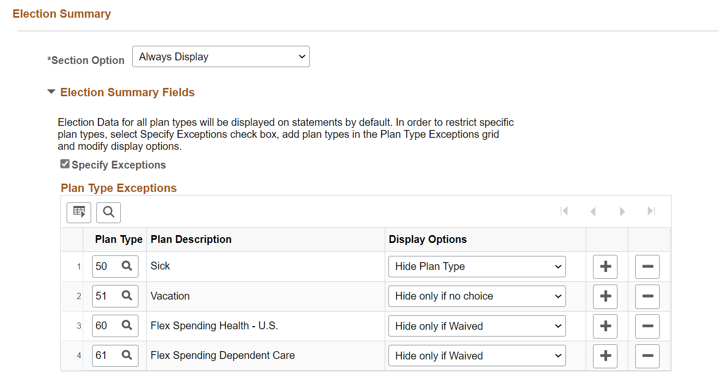Open the grid personalize/action menu icon
Viewport: 719px width, 387px height.
click(x=79, y=212)
